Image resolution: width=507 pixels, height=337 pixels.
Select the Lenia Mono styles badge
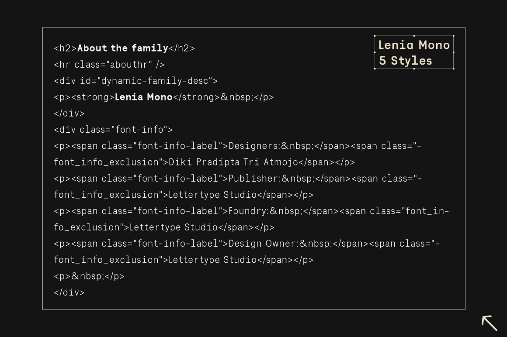click(x=414, y=52)
